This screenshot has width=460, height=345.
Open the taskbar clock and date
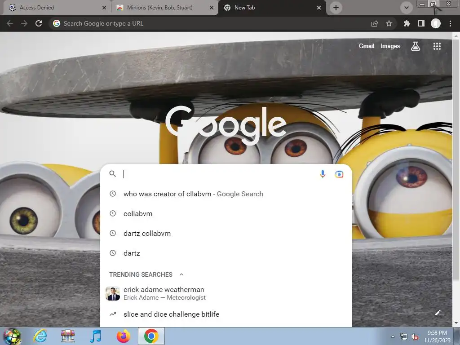tap(437, 336)
